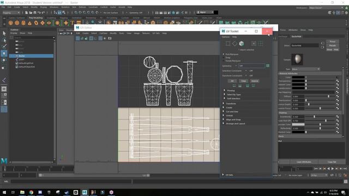Select the UV shell cube icon in UV Toolkit
Viewport: 349px width, 196px height.
point(241,44)
